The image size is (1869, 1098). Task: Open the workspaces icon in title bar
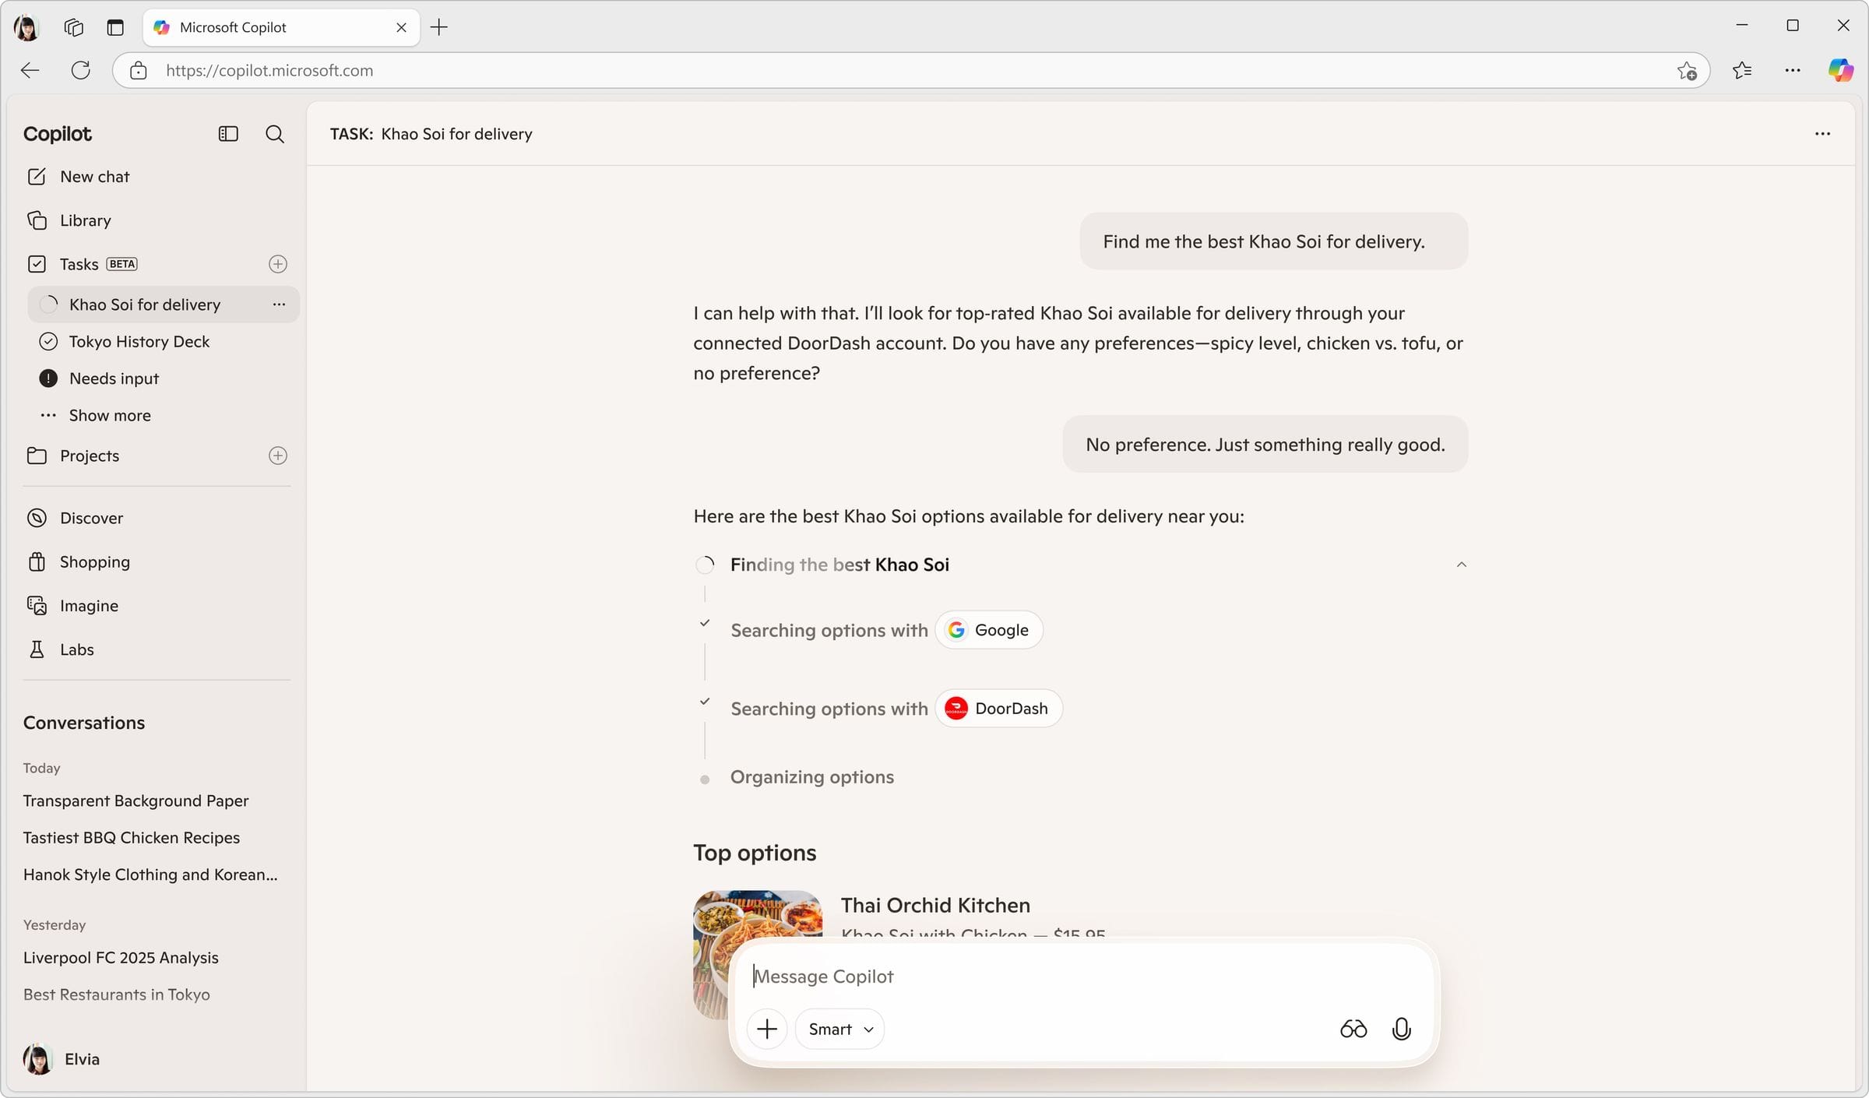74,27
